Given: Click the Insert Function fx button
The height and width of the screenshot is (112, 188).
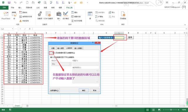Looking at the screenshot, I should tap(30, 29).
